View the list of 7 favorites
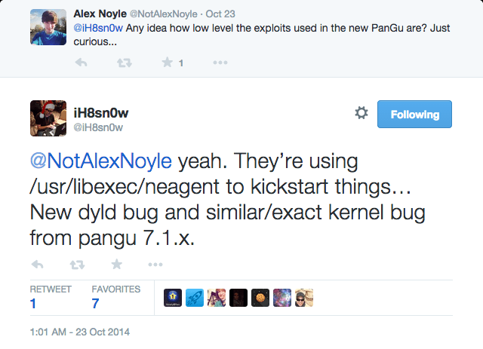483x349 pixels. point(115,296)
